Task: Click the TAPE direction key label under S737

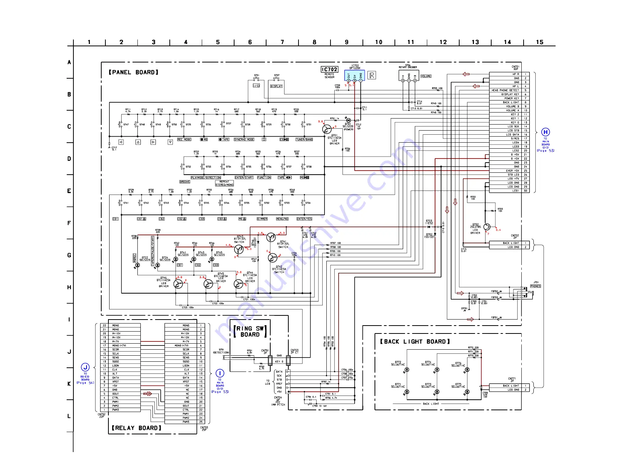Action: point(285,178)
